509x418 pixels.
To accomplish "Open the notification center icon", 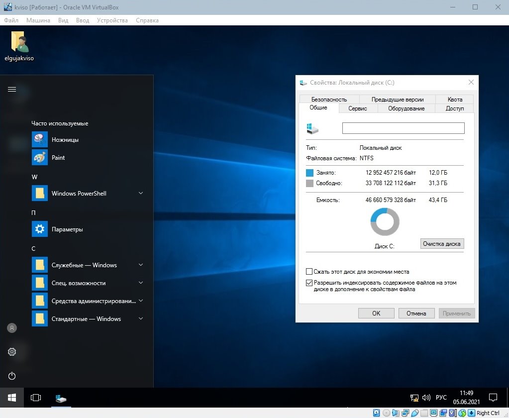I will pyautogui.click(x=493, y=397).
